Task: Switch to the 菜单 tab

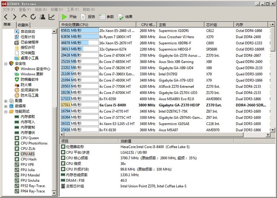Action: click(x=7, y=25)
